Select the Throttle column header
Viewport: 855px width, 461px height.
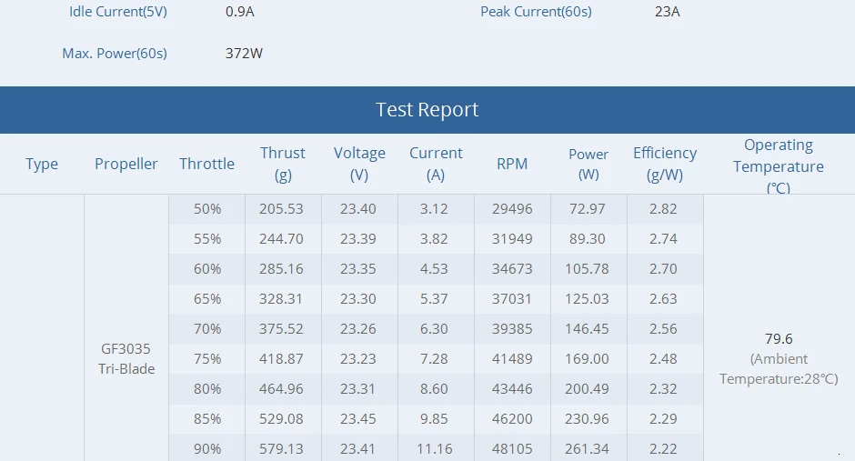tap(206, 164)
